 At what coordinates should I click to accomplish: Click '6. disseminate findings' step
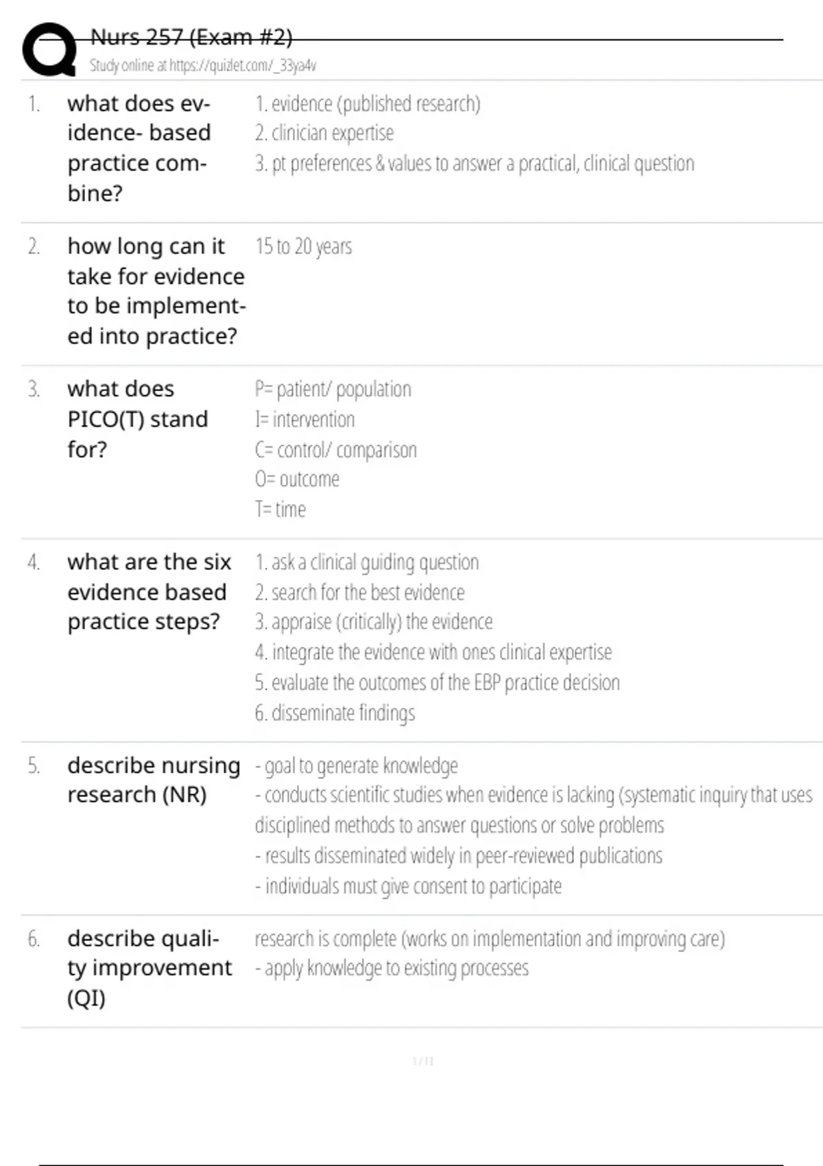[335, 713]
